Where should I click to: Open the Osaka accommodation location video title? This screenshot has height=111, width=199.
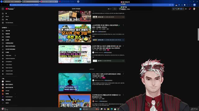pos(107,47)
